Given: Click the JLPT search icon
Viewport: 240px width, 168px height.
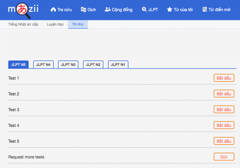Looking at the screenshot, I should (x=144, y=10).
